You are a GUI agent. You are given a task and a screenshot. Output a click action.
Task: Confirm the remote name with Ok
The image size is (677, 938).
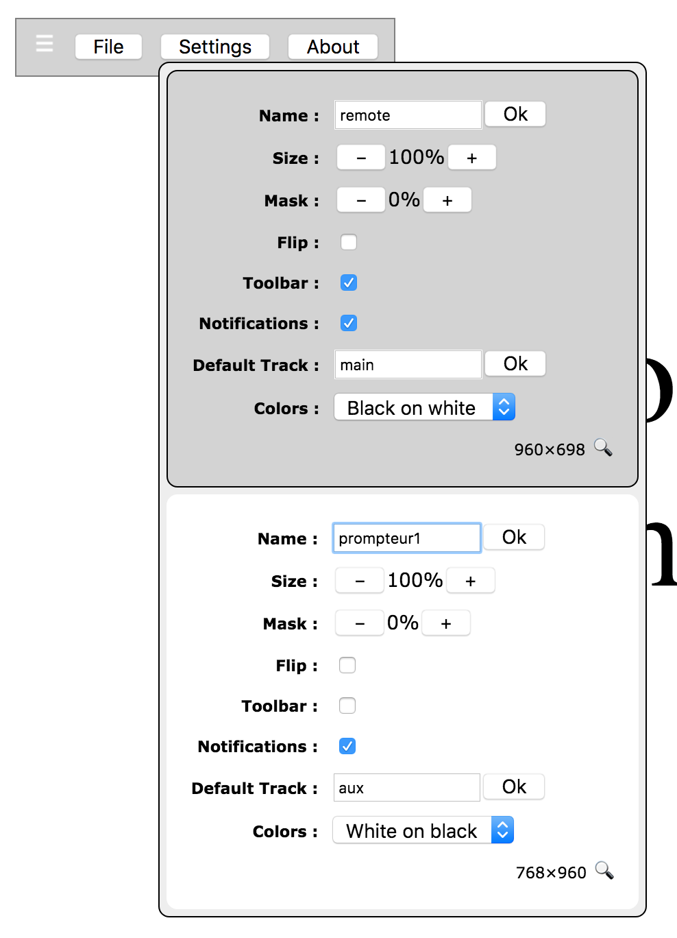(x=515, y=115)
